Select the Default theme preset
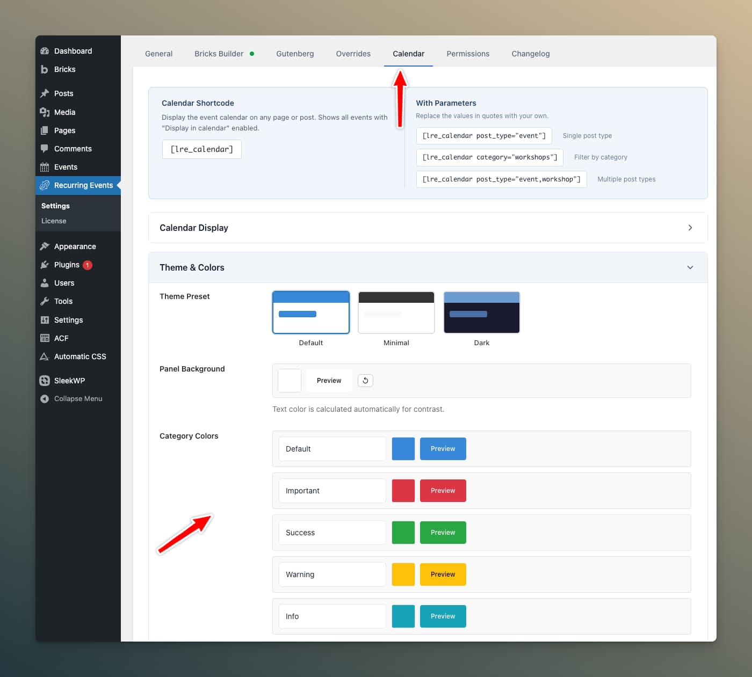 click(x=311, y=312)
